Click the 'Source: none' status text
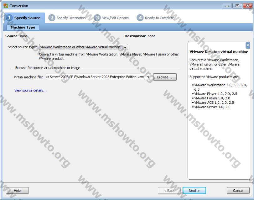 pyautogui.click(x=17, y=36)
